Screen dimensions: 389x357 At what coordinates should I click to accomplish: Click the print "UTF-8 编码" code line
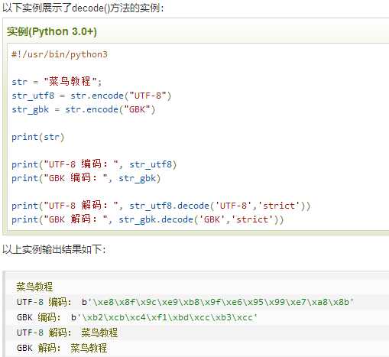(x=94, y=164)
